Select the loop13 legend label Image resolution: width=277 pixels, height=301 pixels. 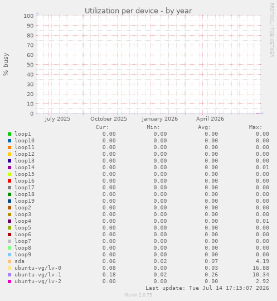tap(25, 161)
